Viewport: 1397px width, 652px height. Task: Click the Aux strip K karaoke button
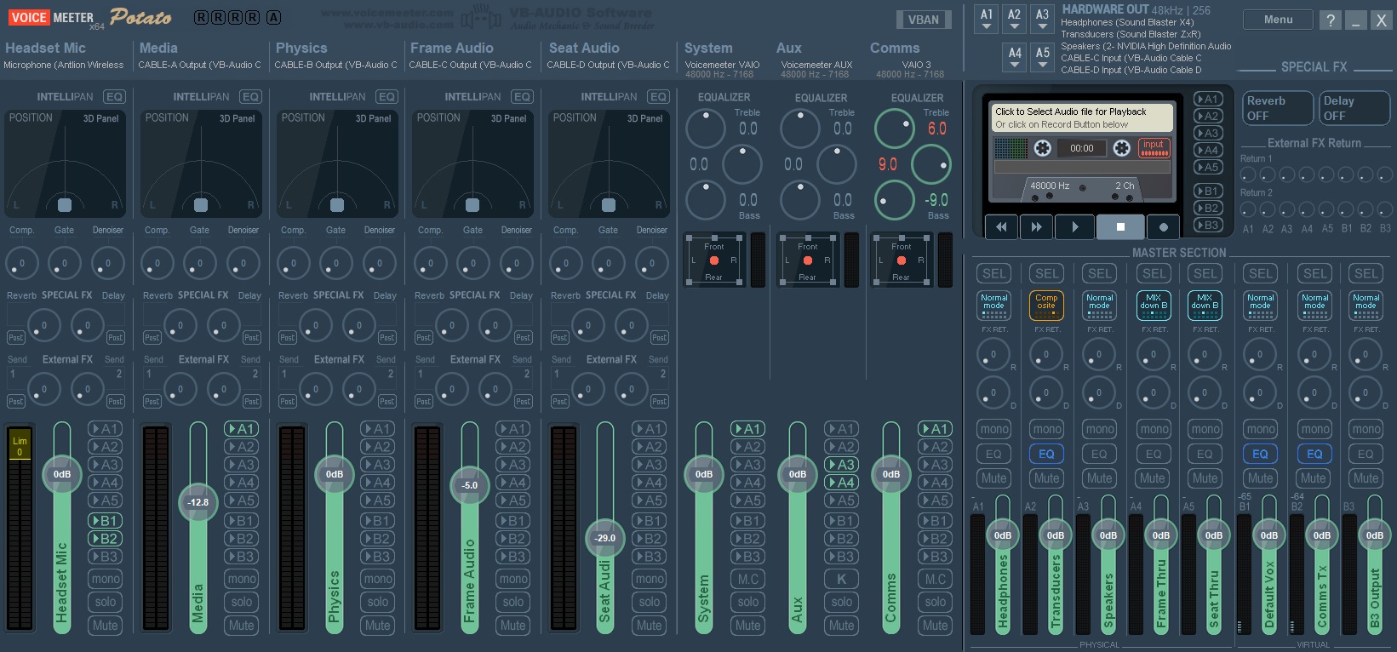point(841,579)
